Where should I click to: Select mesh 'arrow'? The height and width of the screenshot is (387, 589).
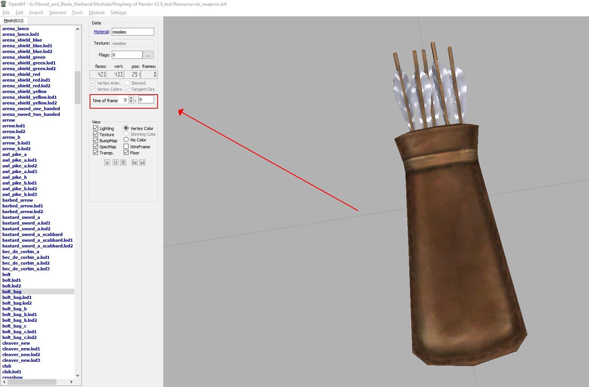[8, 120]
